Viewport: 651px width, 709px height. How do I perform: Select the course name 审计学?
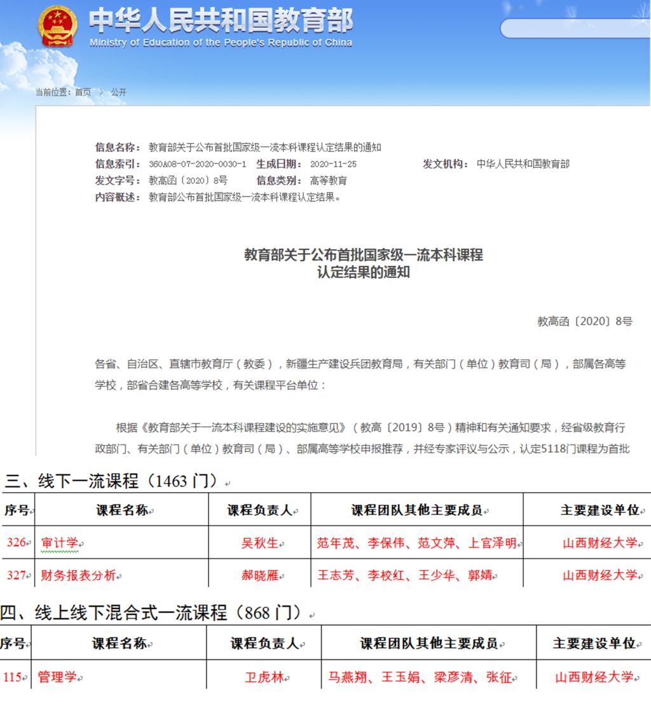point(60,542)
